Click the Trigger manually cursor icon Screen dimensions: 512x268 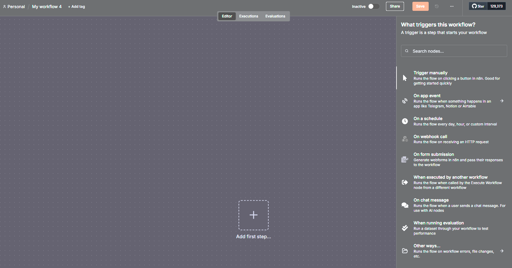(x=405, y=78)
